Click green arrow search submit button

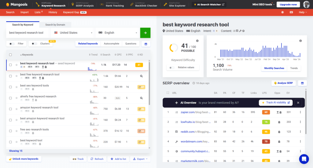coord(145,33)
